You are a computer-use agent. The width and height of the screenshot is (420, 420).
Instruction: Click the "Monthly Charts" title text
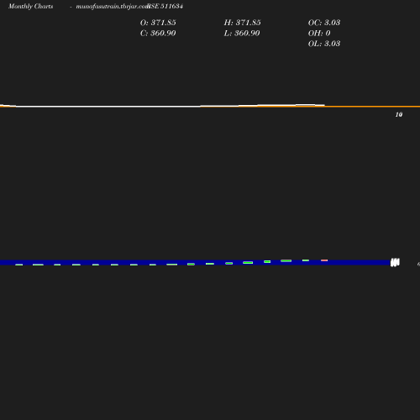click(x=30, y=7)
